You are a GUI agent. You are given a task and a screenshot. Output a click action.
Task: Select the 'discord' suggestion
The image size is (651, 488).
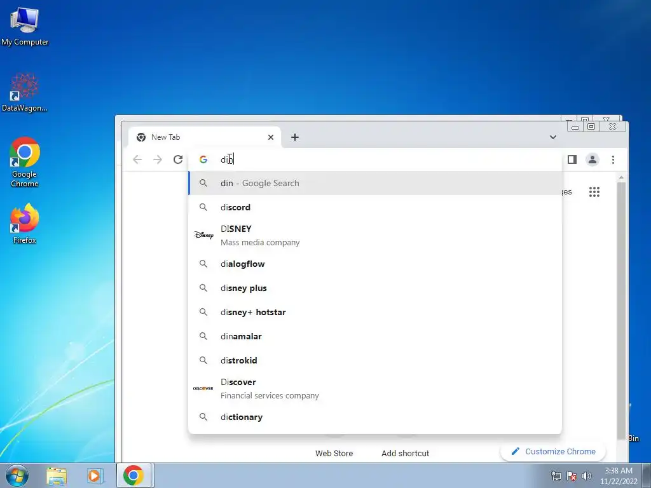coord(375,208)
